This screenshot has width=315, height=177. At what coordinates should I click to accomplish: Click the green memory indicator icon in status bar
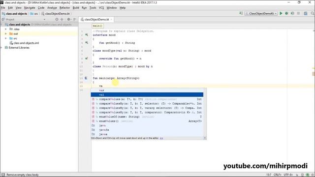(307, 175)
